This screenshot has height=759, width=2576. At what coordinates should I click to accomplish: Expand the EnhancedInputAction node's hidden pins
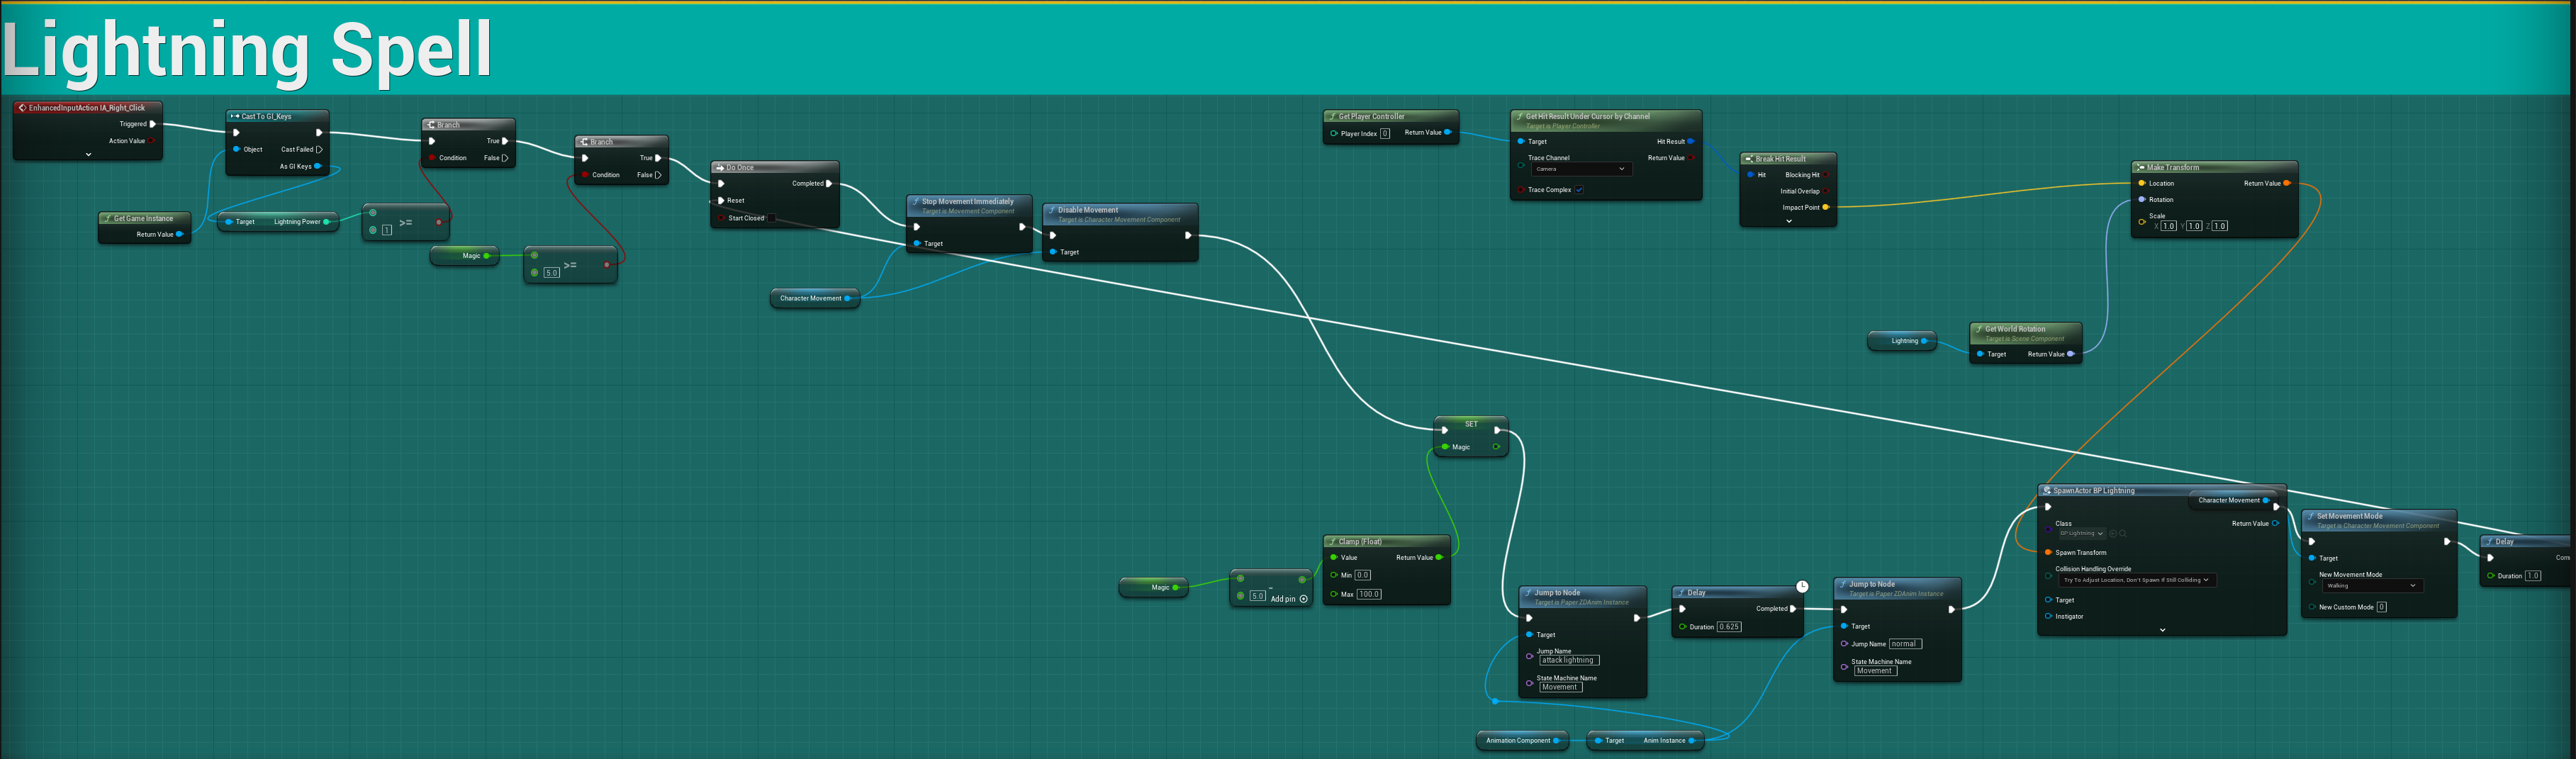(x=88, y=155)
